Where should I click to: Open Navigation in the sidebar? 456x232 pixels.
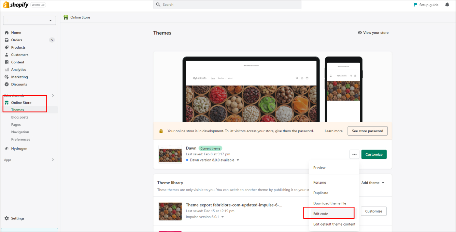click(x=20, y=132)
